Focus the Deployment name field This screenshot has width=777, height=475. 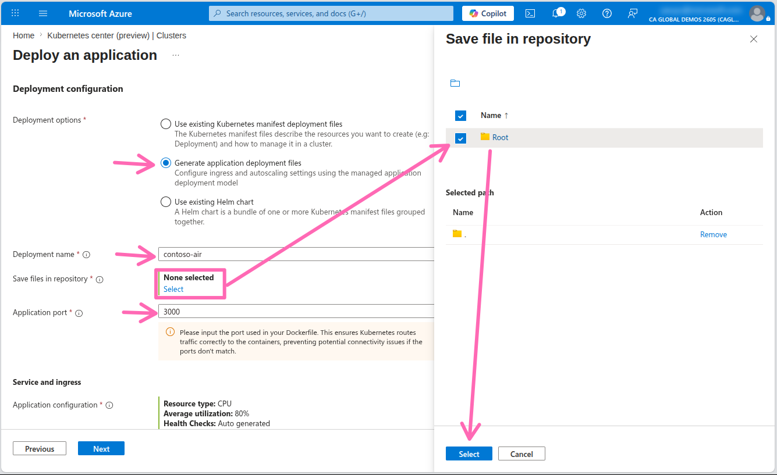coord(296,254)
